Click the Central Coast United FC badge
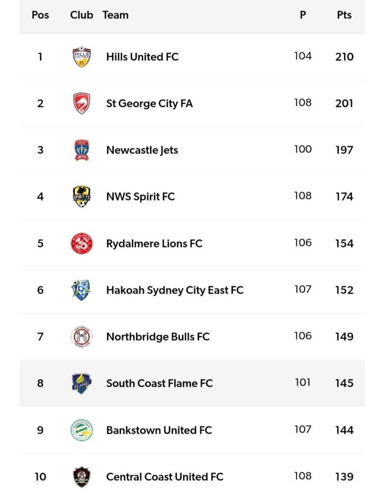Viewport: 384px width, 496px height. point(82,476)
